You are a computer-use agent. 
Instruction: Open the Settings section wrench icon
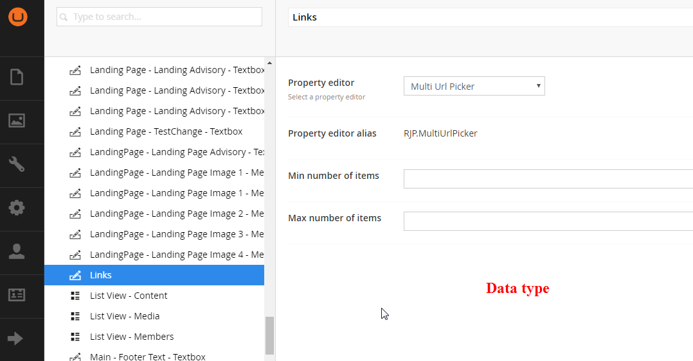(17, 164)
